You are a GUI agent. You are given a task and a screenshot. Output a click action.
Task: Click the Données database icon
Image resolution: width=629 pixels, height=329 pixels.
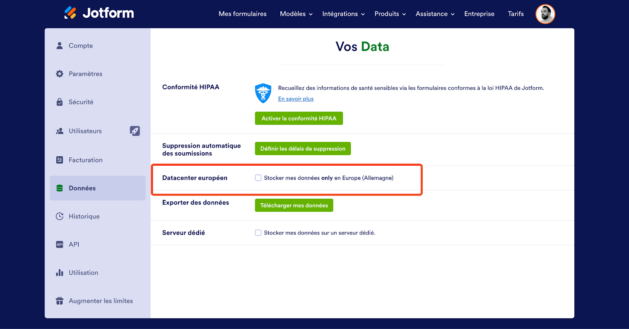[x=60, y=188]
